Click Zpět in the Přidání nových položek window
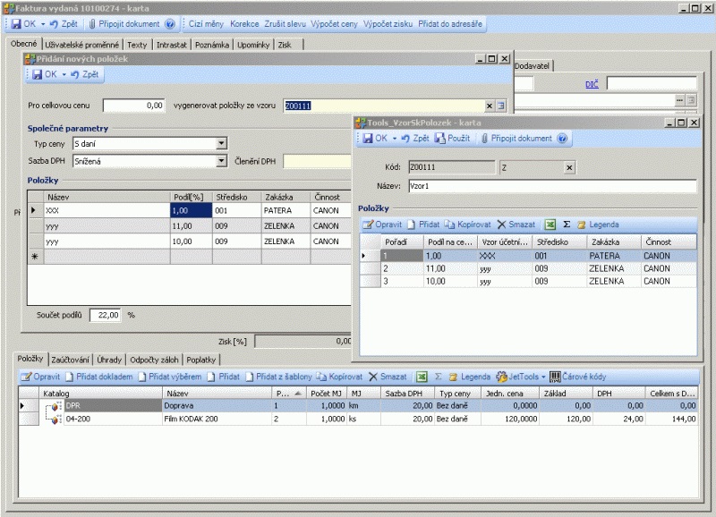Image resolution: width=716 pixels, height=517 pixels. tap(85, 74)
